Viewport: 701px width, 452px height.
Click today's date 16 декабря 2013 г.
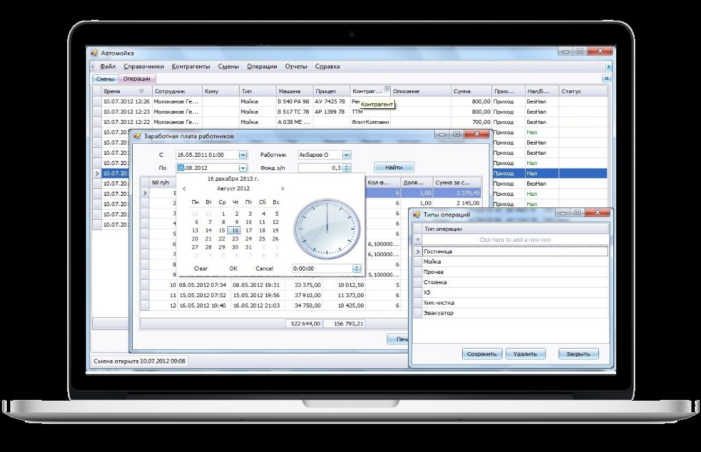(233, 179)
